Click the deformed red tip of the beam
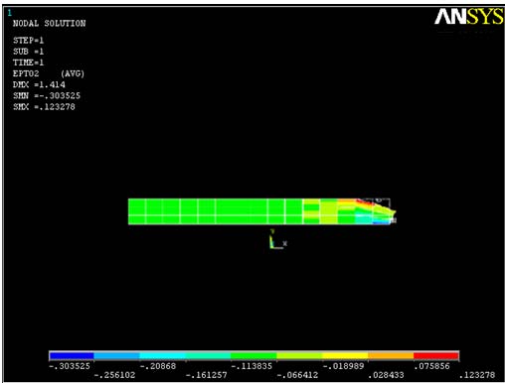Viewport: 505px width, 383px height. (365, 201)
